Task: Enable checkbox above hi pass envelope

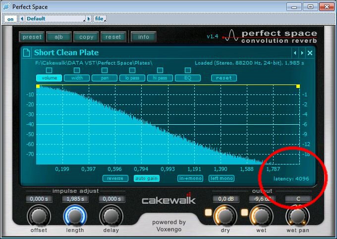Action: point(160,70)
